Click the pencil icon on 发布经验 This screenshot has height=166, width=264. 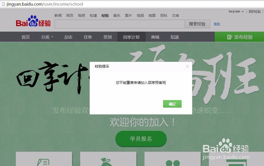coord(230,37)
